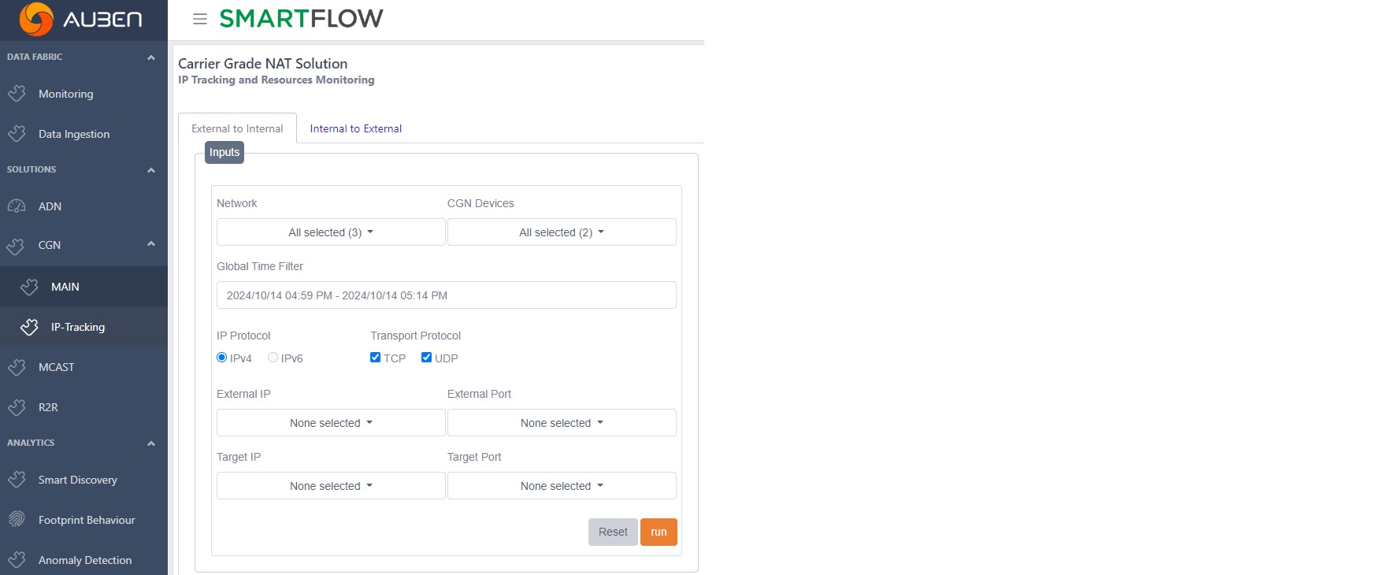Open the CGN Devices dropdown

click(x=562, y=232)
